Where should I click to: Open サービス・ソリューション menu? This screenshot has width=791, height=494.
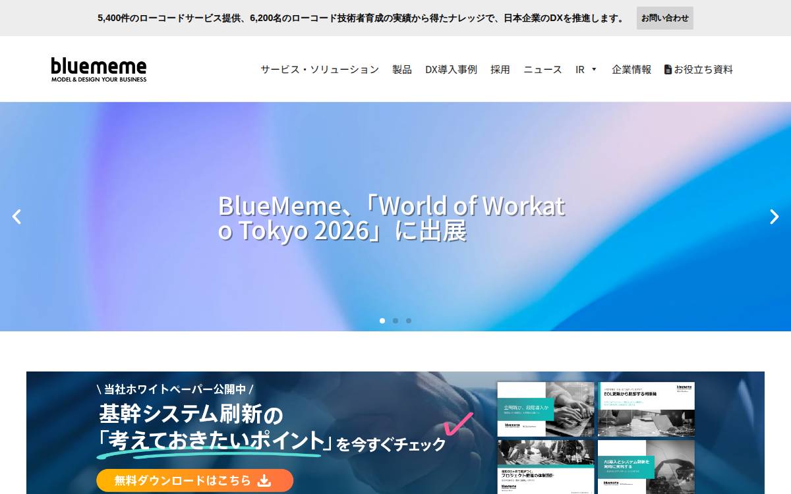click(320, 69)
